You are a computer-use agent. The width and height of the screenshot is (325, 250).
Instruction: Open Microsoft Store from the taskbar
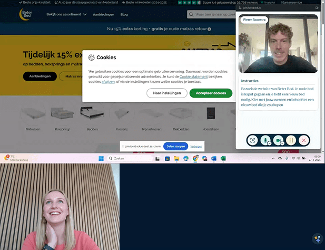click(168, 159)
